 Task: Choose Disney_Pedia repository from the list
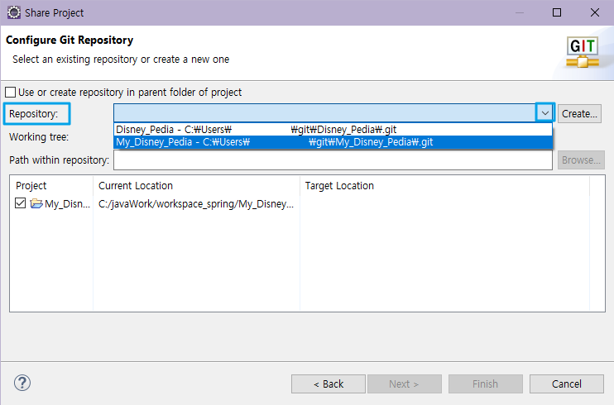[x=333, y=130]
